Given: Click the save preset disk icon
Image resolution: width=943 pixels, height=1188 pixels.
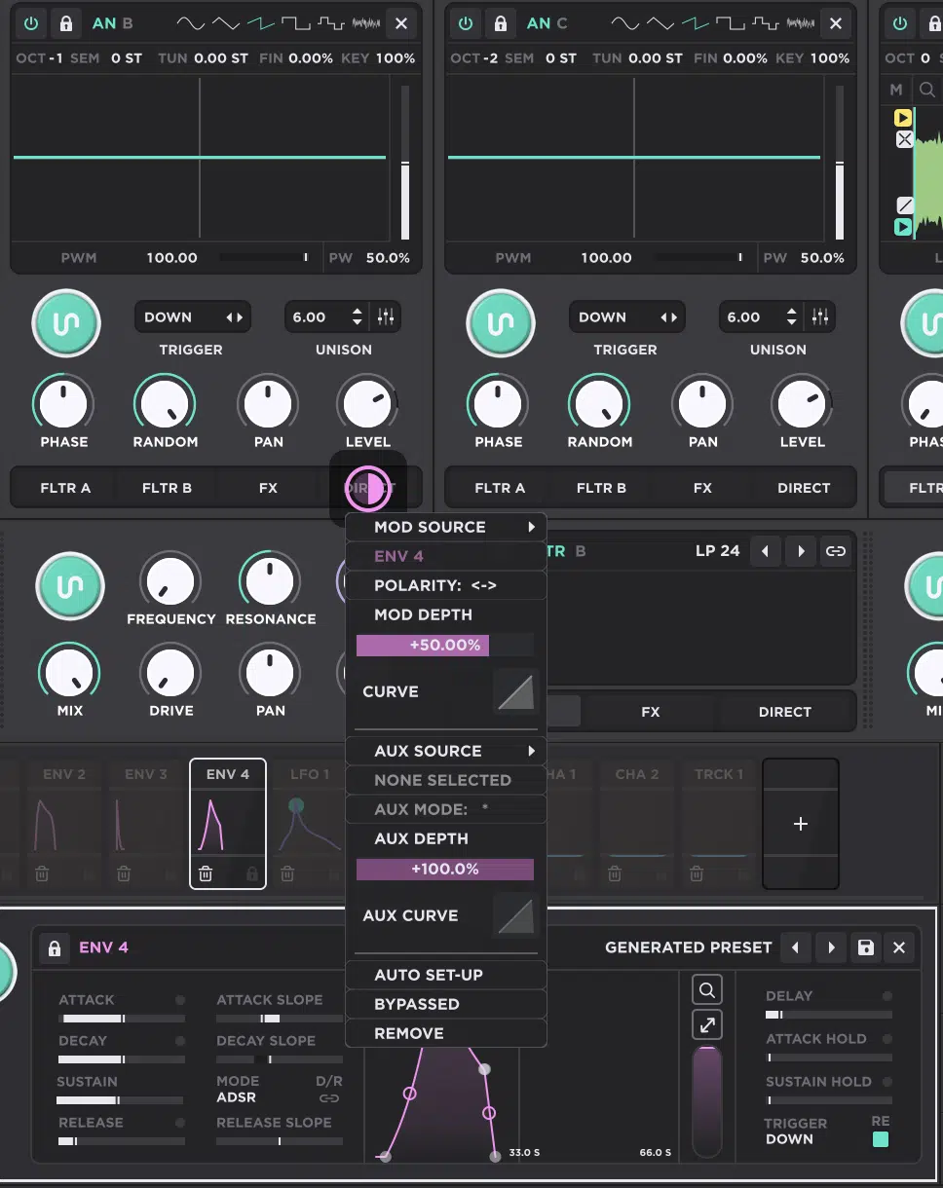Looking at the screenshot, I should 865,947.
